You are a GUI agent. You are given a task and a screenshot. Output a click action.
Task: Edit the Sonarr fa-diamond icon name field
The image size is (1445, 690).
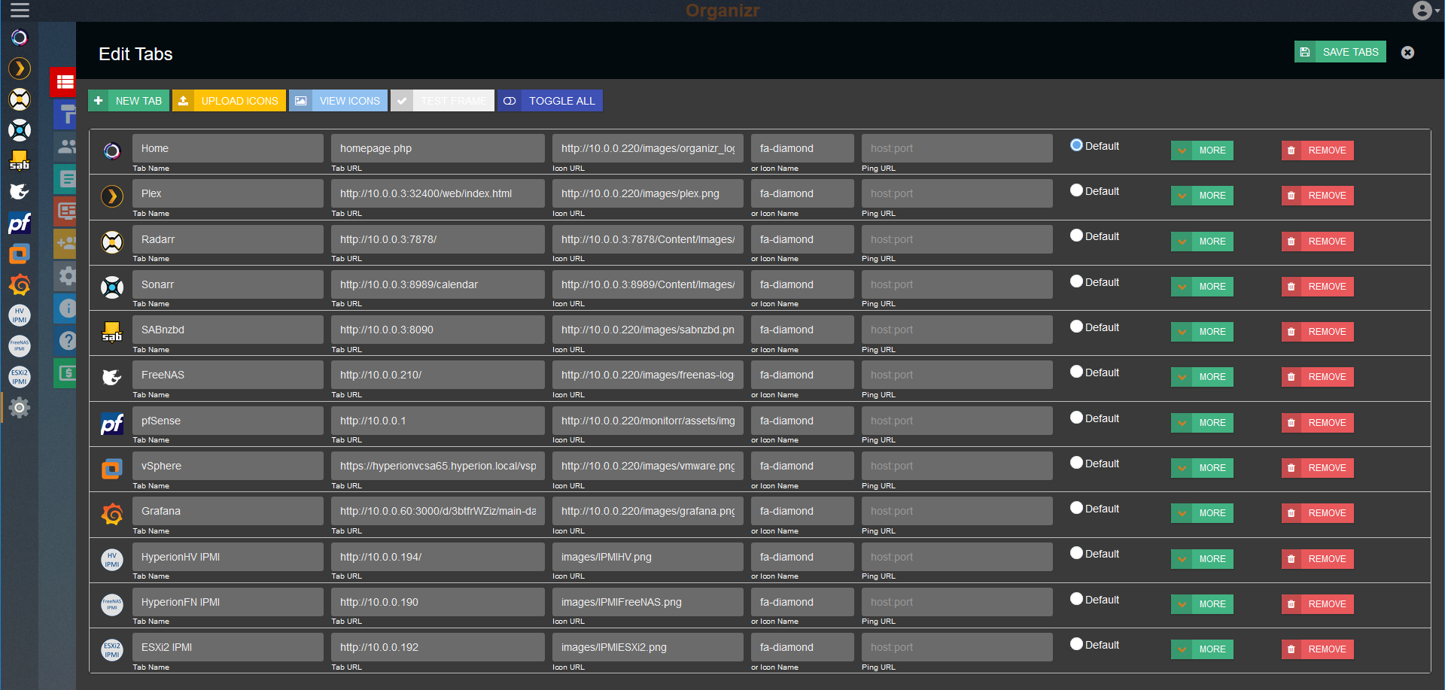click(x=802, y=284)
